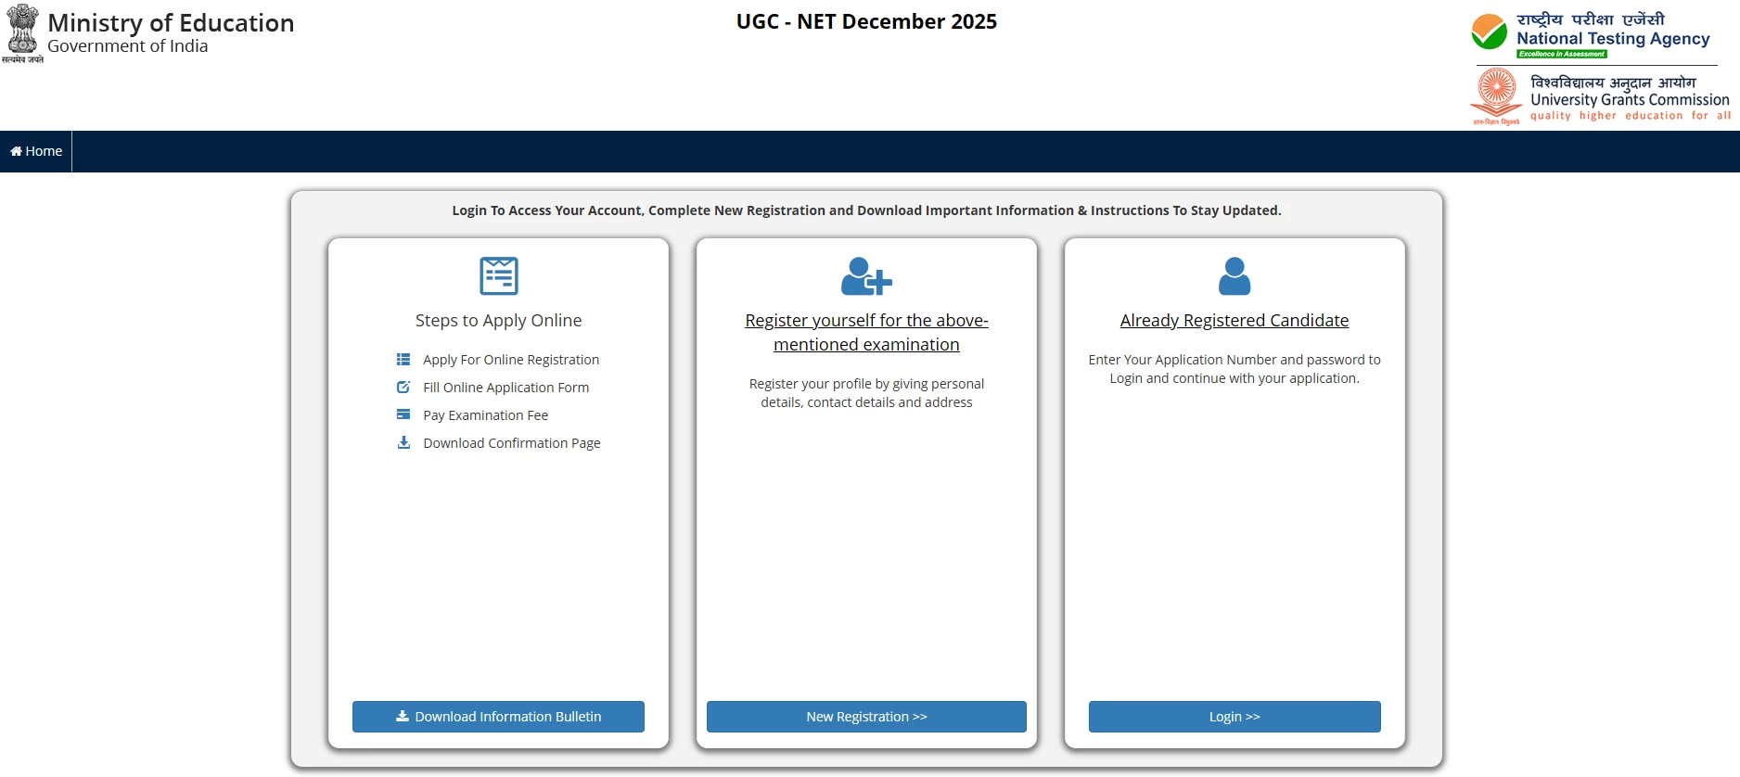Click the Enter Your Application Number description
Image resolution: width=1740 pixels, height=777 pixels.
point(1235,369)
